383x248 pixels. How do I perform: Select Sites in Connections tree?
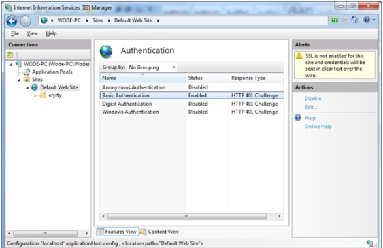[37, 80]
